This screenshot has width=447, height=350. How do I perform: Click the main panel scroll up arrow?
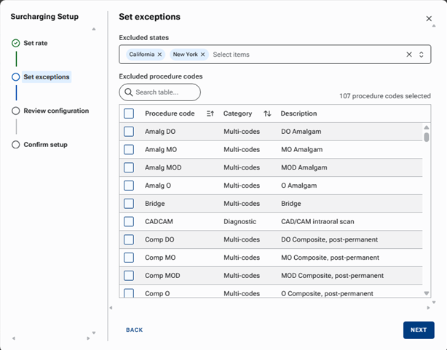click(x=434, y=26)
